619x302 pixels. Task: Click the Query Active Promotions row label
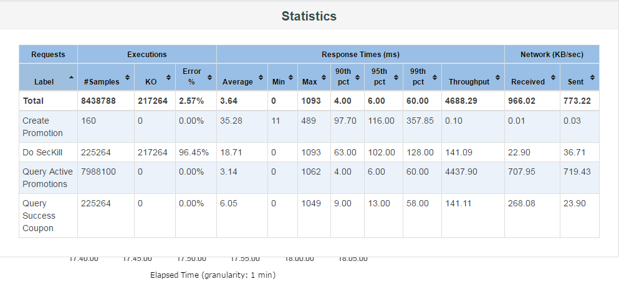pyautogui.click(x=47, y=178)
